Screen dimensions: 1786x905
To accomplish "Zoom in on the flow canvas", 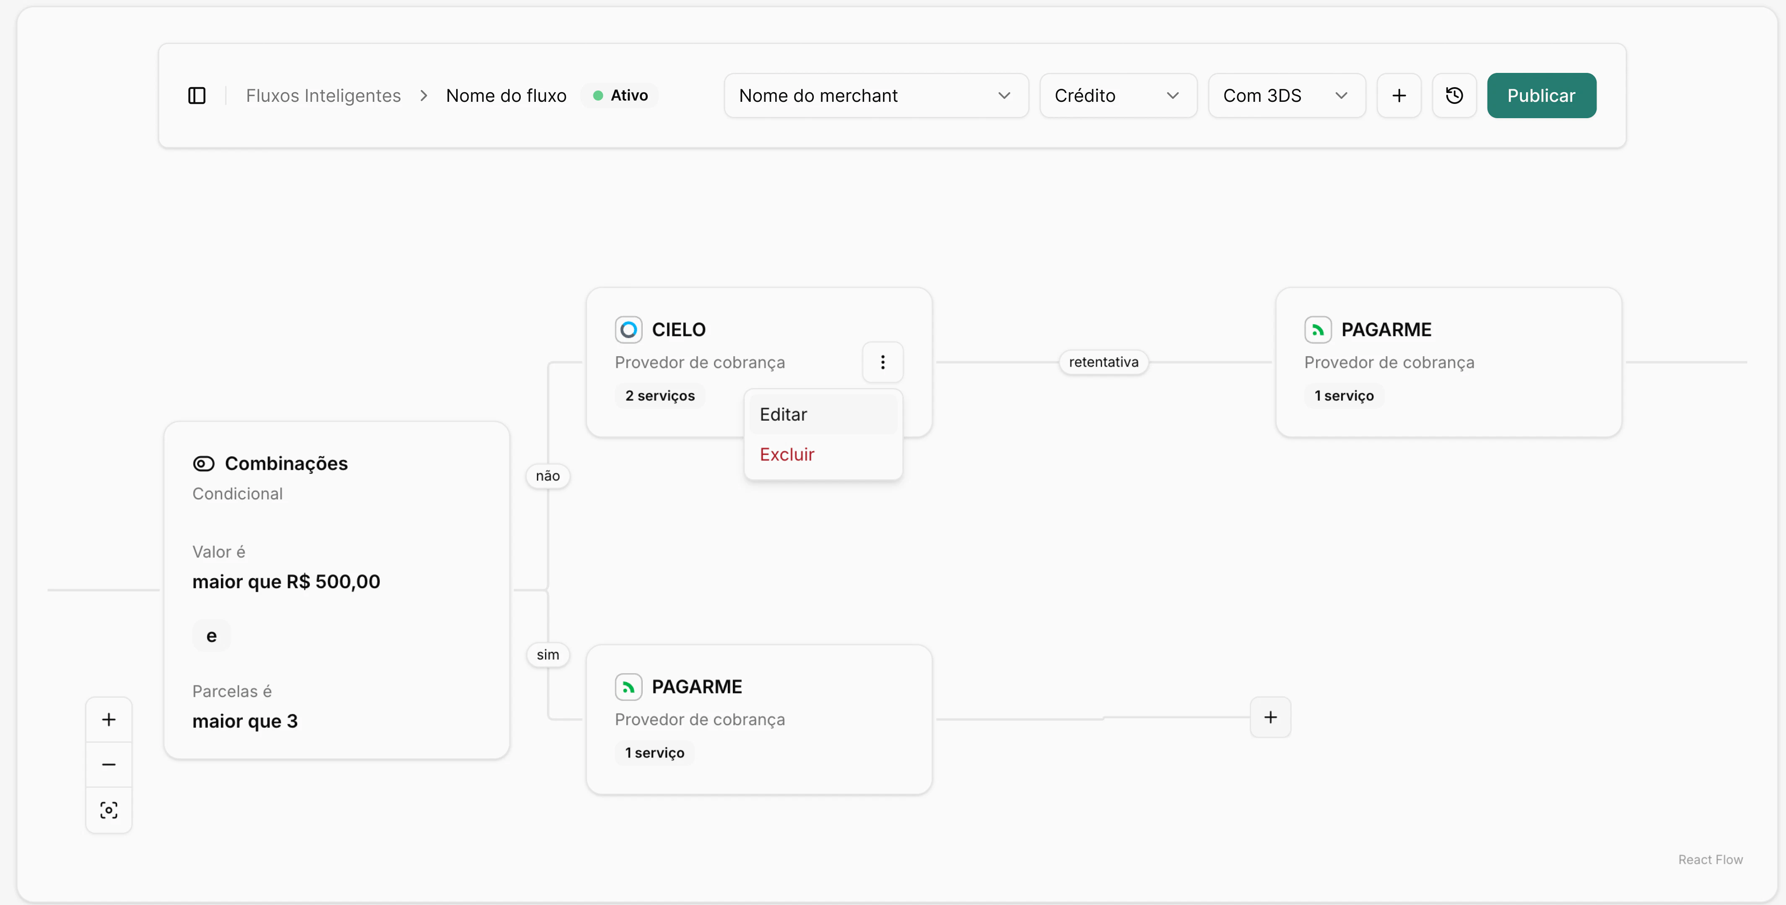I will coord(109,719).
